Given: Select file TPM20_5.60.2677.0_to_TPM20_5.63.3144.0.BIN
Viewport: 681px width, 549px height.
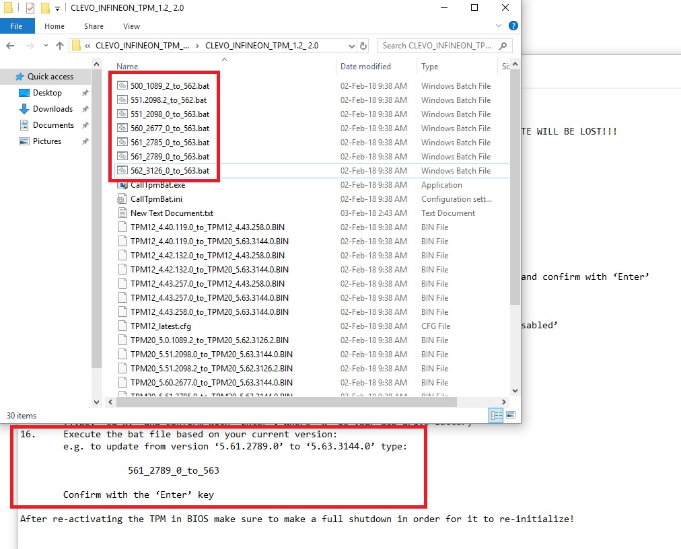Looking at the screenshot, I should pyautogui.click(x=211, y=382).
